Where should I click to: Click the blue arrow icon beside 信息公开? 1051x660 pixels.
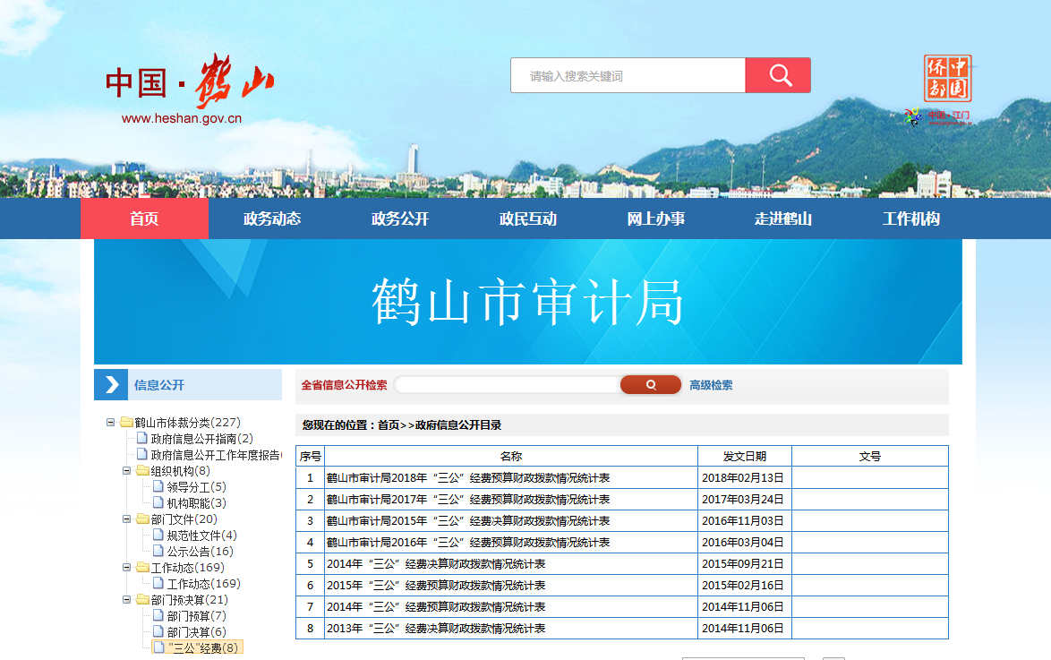tap(111, 385)
